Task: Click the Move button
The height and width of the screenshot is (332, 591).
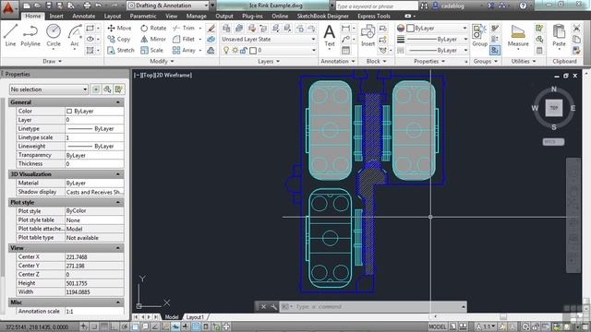Action: click(119, 29)
